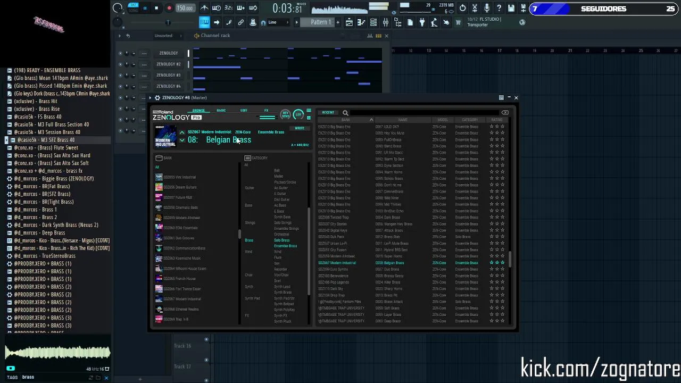Switch to the BASIC tab in ZENOLOGY
The width and height of the screenshot is (681, 383).
tap(221, 111)
